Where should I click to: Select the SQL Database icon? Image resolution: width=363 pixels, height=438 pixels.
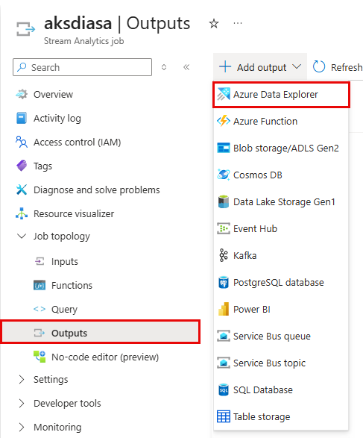(x=224, y=389)
